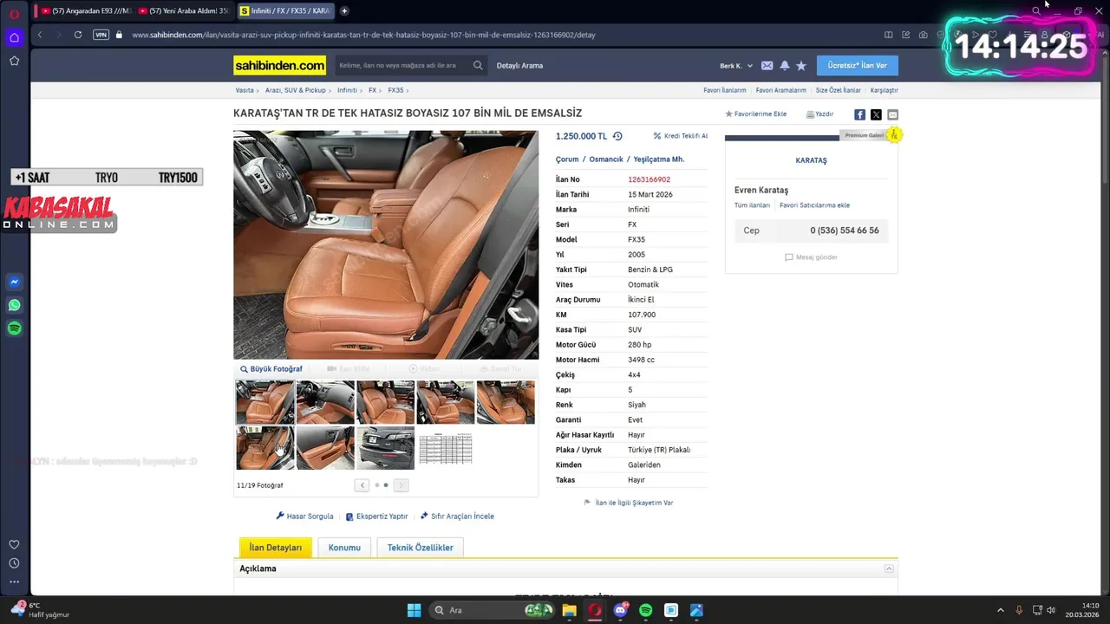Screen dimensions: 1110x624
Task: Open Karşılaştır link in top bar
Action: 884,90
